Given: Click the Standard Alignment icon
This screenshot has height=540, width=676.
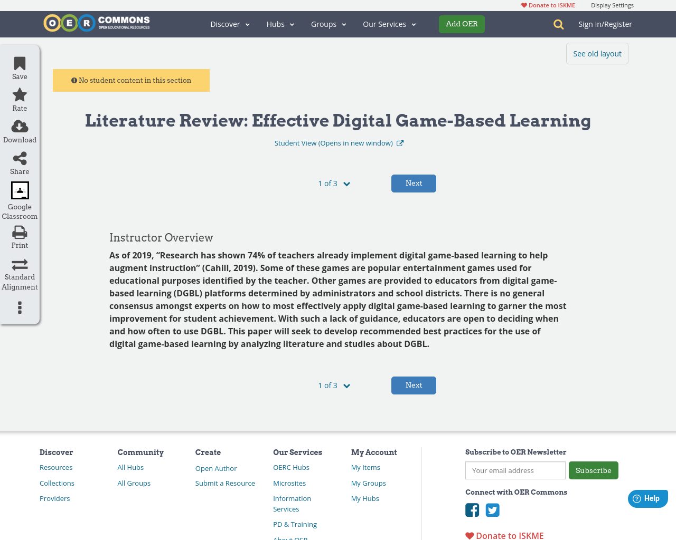Looking at the screenshot, I should pos(19,264).
